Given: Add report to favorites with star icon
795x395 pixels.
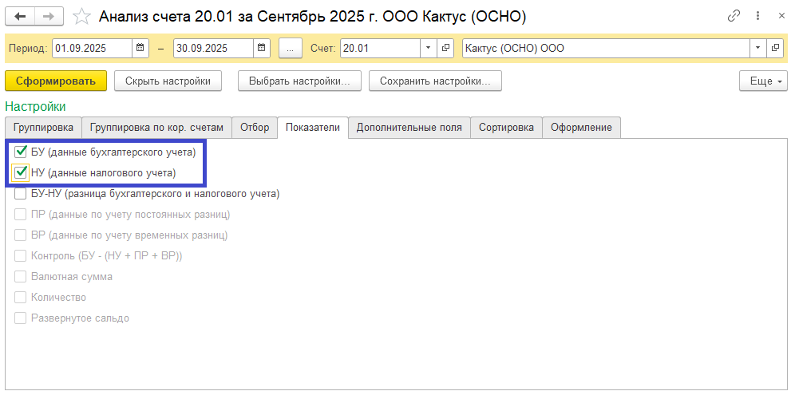Looking at the screenshot, I should tap(81, 17).
